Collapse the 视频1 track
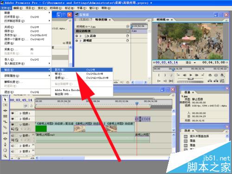 (x=20, y=124)
